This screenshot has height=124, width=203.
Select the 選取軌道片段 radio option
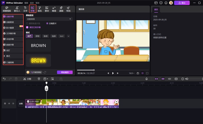tap(27, 23)
